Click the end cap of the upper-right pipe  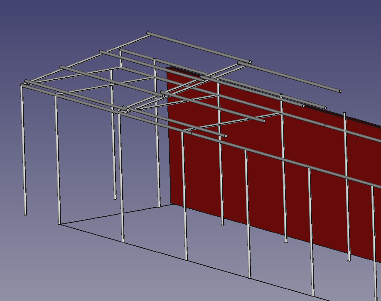pos(341,91)
